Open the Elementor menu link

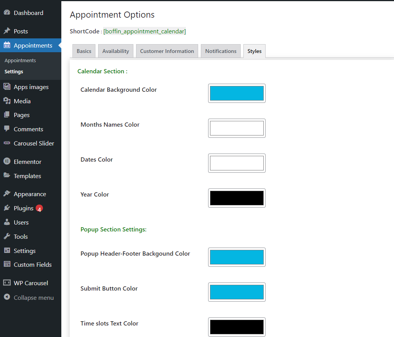28,162
